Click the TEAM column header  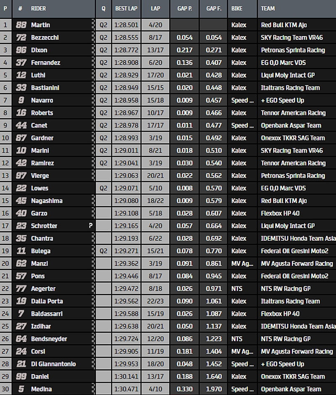click(268, 8)
